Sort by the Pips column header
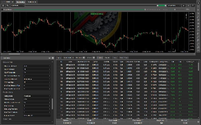This screenshot has height=125, width=201. (180, 62)
